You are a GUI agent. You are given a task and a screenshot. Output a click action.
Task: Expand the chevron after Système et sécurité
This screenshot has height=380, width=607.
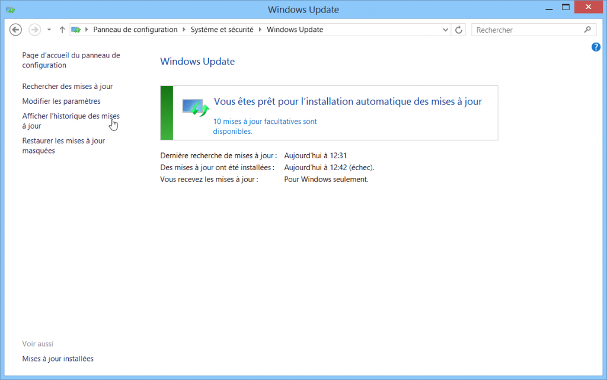tap(260, 30)
